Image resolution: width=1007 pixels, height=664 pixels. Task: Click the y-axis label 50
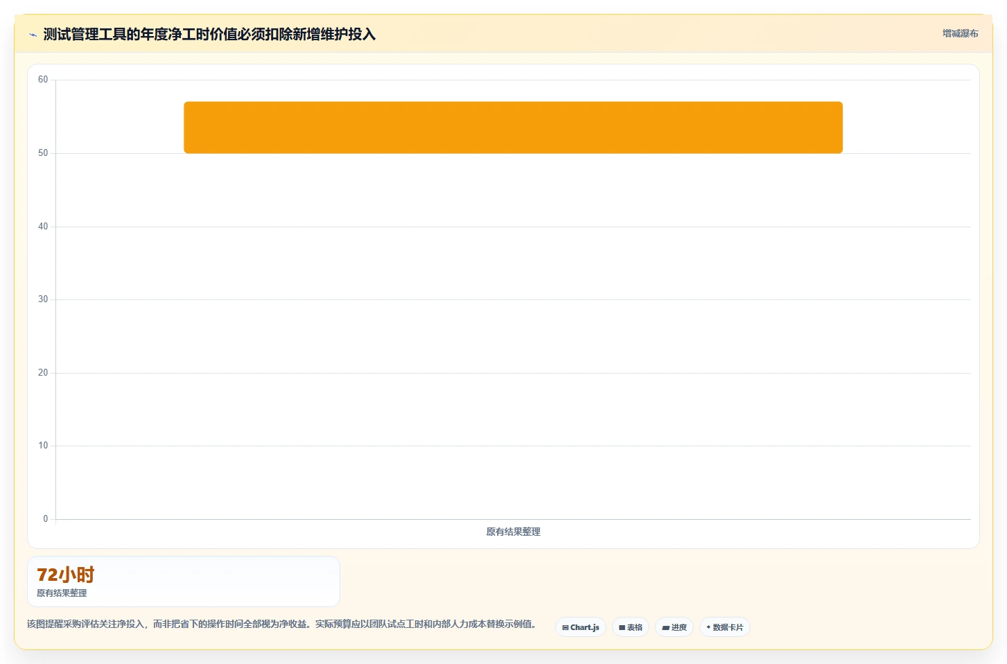[43, 153]
